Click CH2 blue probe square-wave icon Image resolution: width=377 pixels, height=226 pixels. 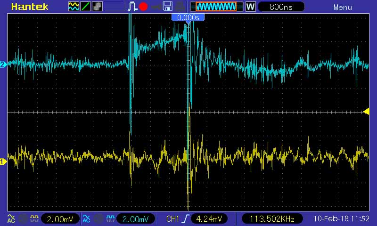(110, 218)
